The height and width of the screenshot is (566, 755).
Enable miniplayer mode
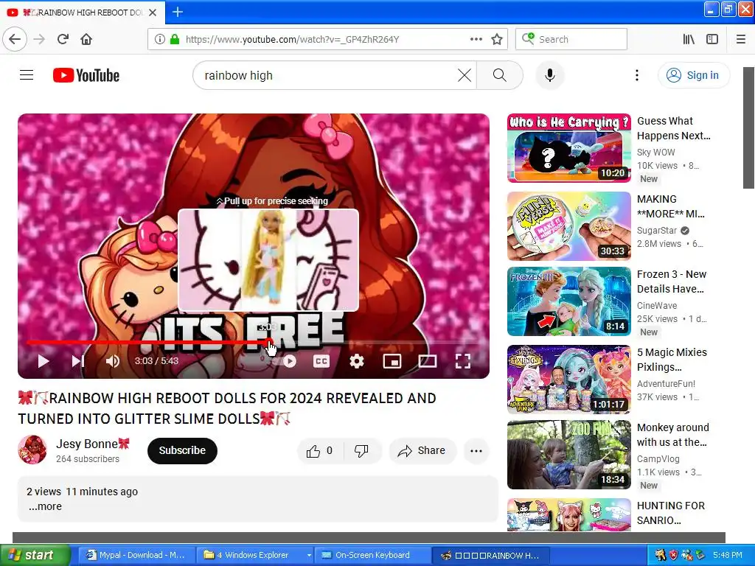[392, 361]
